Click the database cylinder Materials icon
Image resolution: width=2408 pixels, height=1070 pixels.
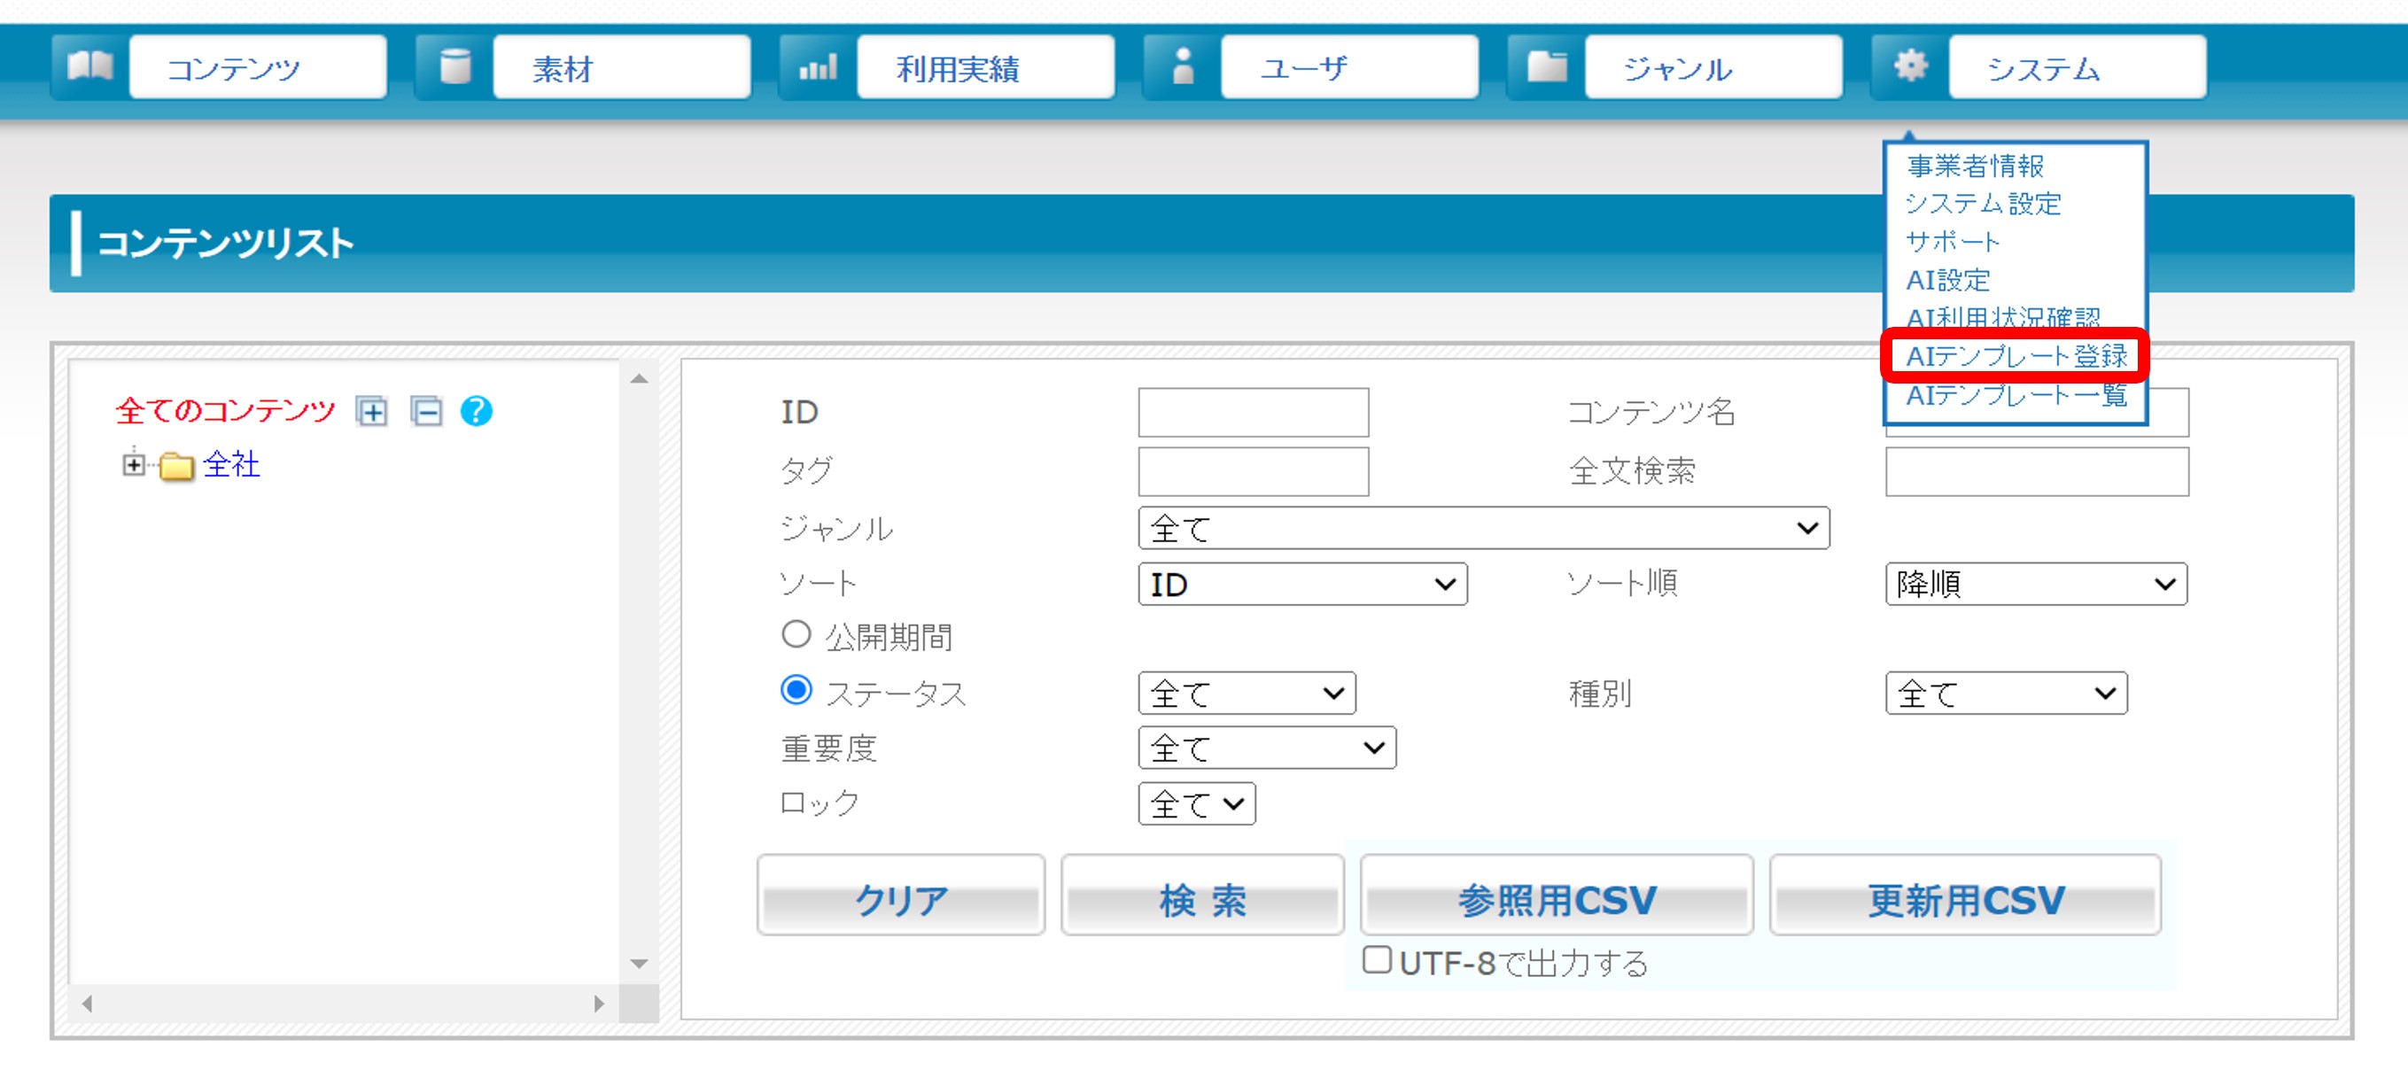point(454,66)
